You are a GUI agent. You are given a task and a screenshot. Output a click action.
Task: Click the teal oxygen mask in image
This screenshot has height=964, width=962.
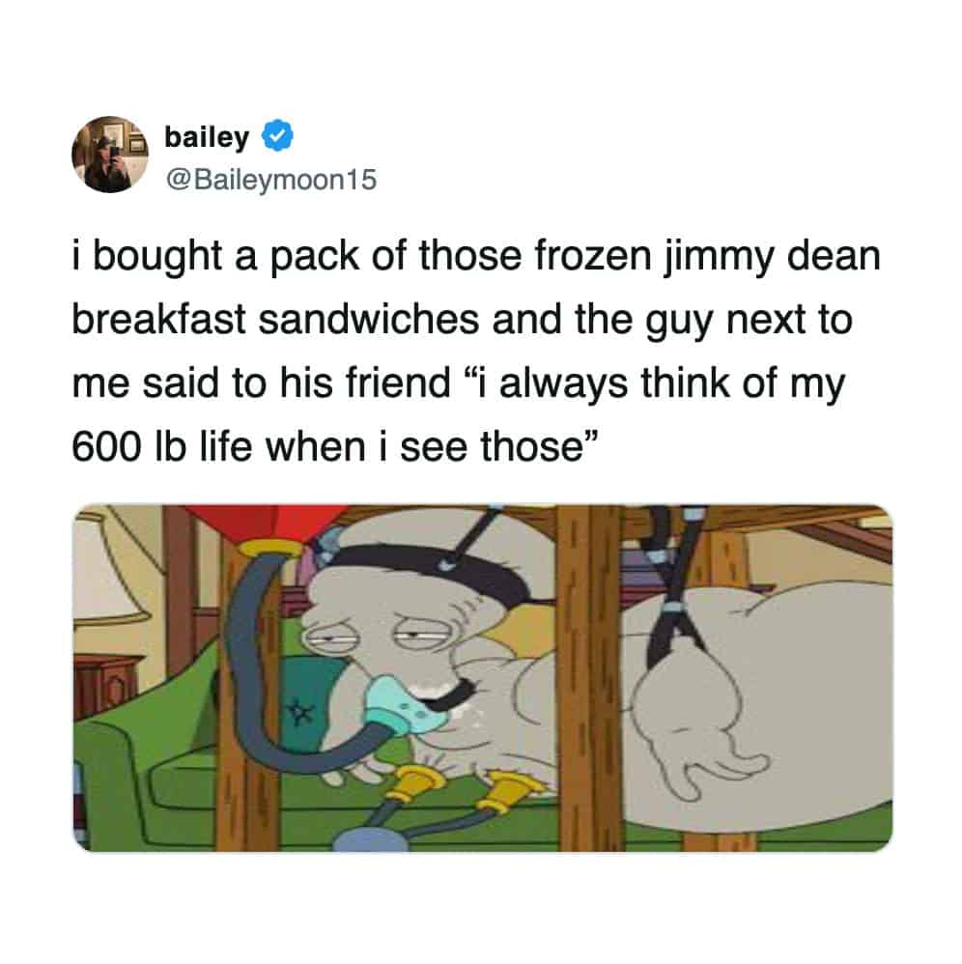[407, 704]
